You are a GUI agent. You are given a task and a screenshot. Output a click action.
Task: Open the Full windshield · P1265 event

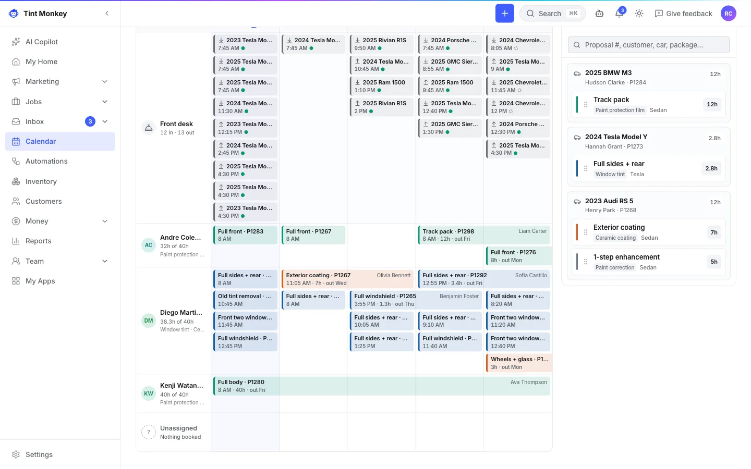[x=416, y=300]
